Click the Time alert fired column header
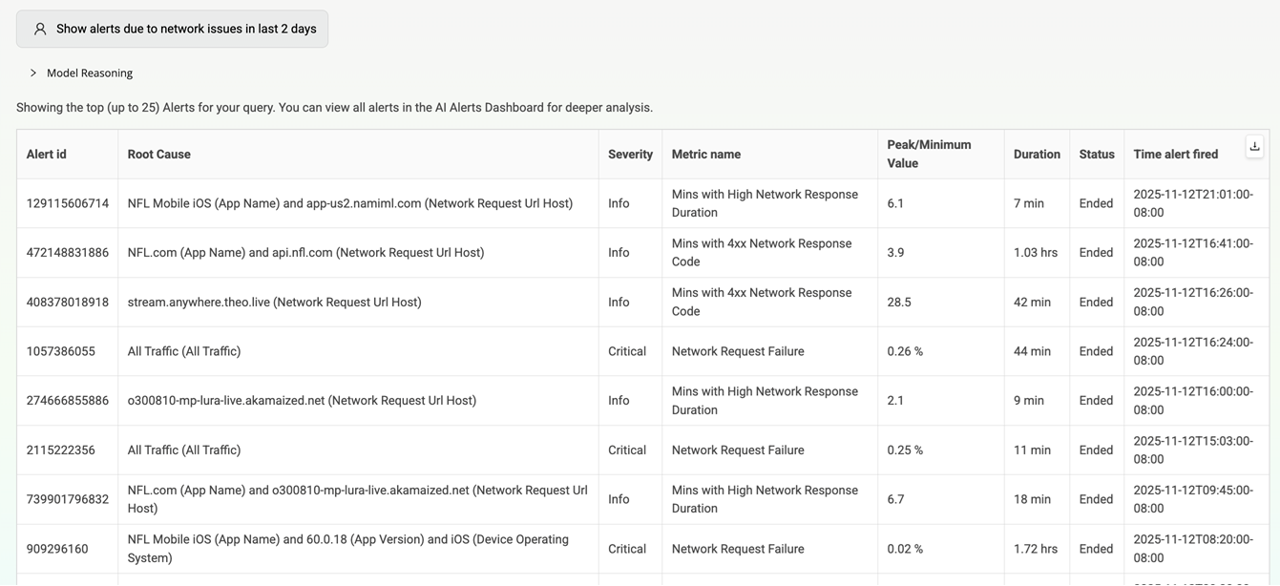 tap(1176, 155)
